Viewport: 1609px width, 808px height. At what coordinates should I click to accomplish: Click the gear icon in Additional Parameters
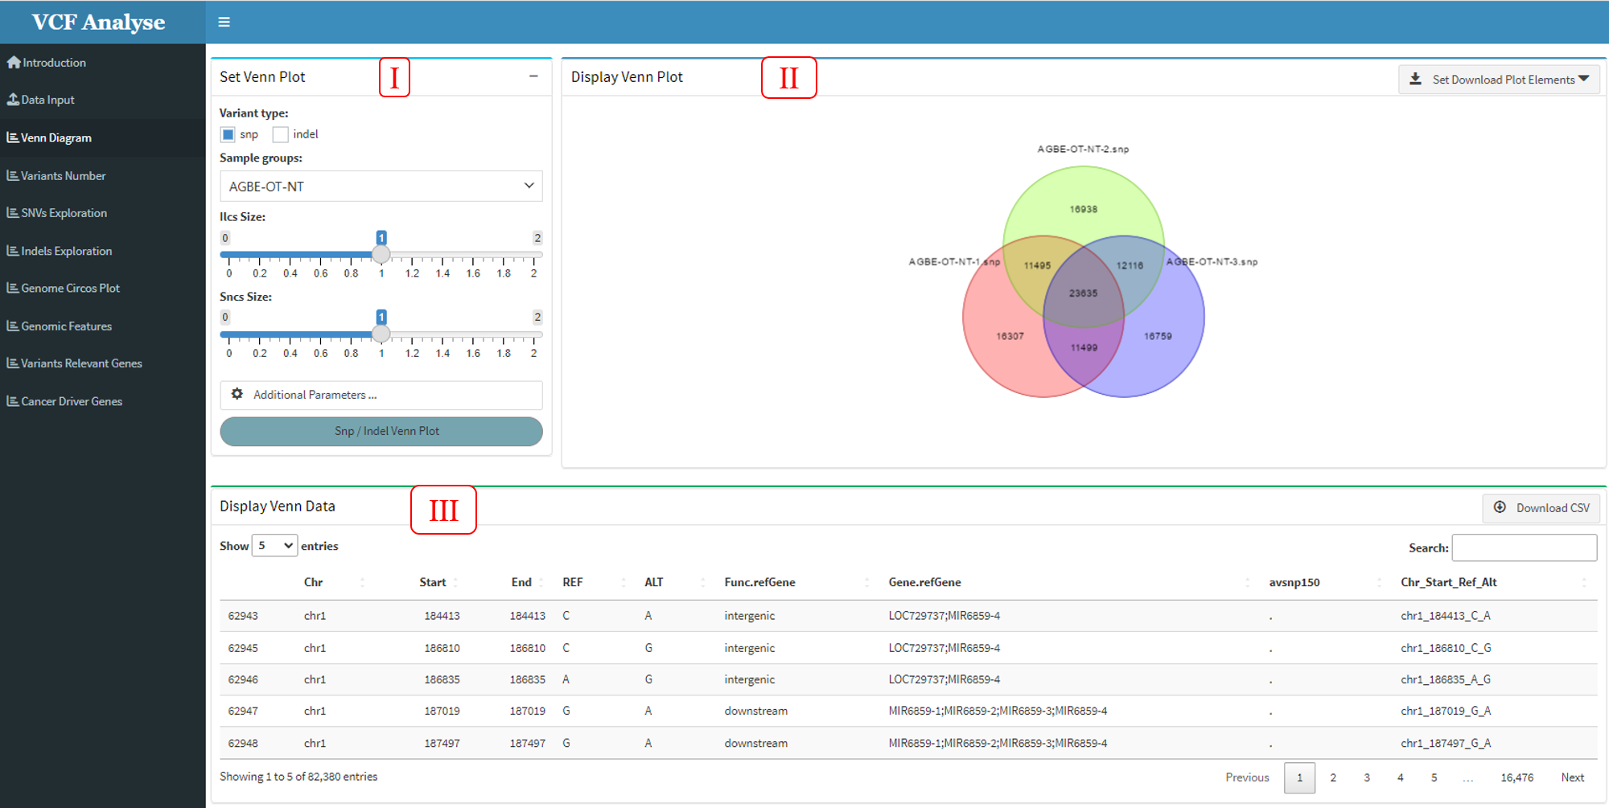(x=237, y=394)
